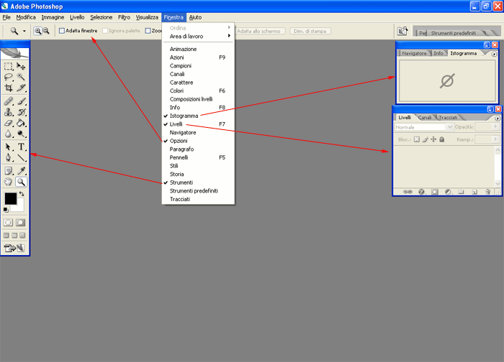Select the Type tool
This screenshot has width=504, height=362.
pyautogui.click(x=21, y=147)
